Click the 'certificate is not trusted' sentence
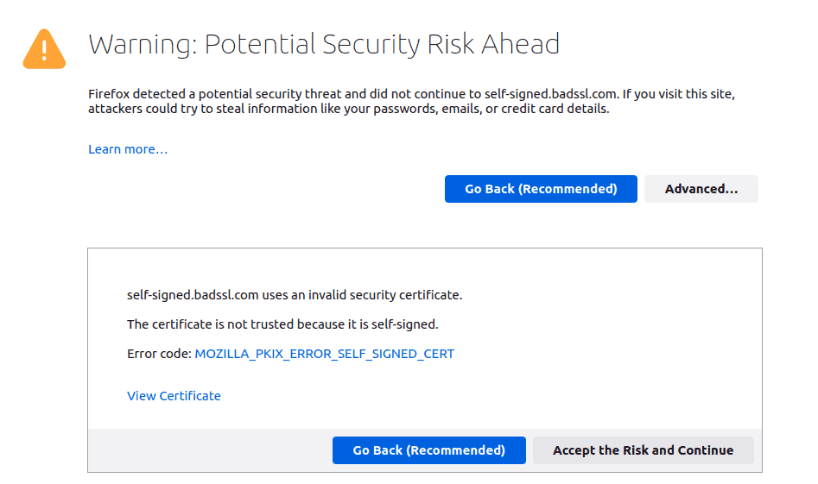The height and width of the screenshot is (484, 818). (282, 324)
